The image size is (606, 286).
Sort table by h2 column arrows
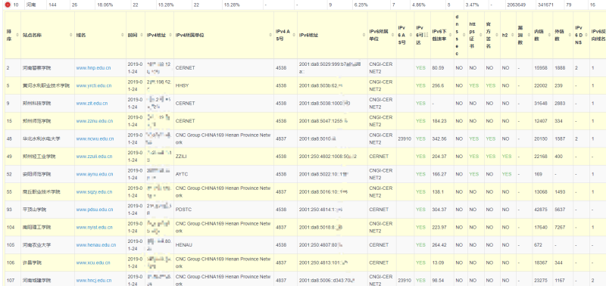point(514,35)
